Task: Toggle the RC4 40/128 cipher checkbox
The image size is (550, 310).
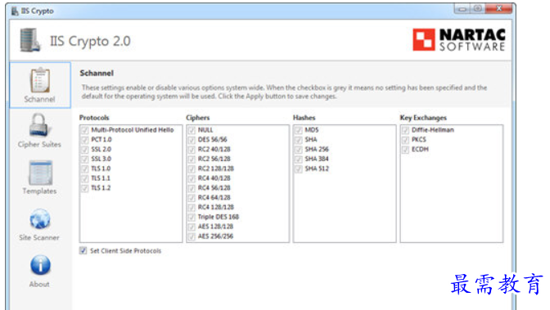Action: click(192, 178)
